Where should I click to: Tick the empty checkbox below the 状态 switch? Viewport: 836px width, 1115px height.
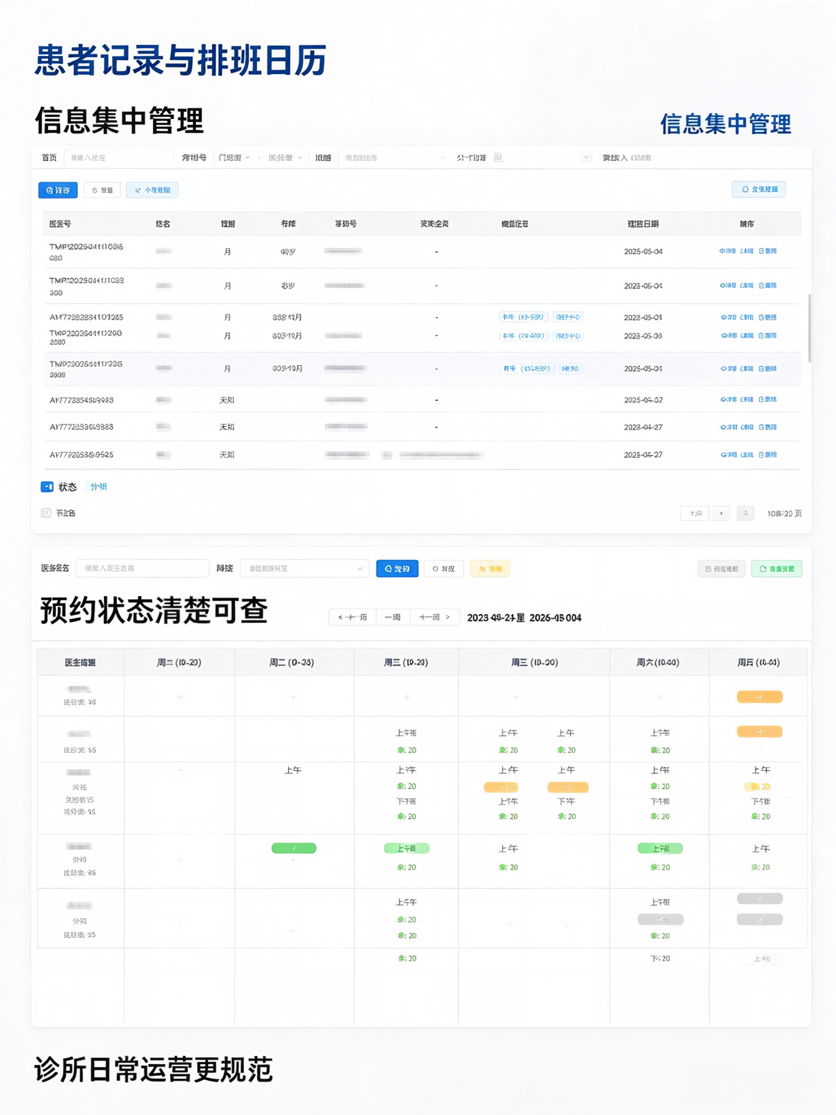[46, 513]
